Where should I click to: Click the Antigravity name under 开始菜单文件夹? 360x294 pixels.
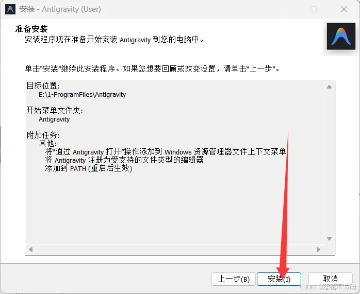click(54, 119)
